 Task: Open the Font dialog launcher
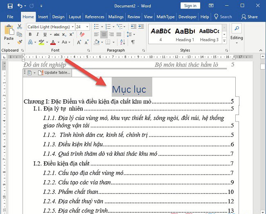(x=88, y=50)
